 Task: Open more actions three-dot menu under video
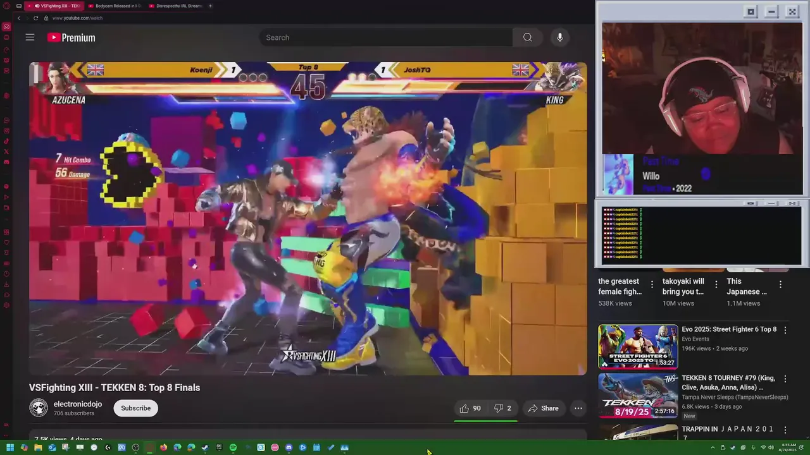pyautogui.click(x=578, y=408)
